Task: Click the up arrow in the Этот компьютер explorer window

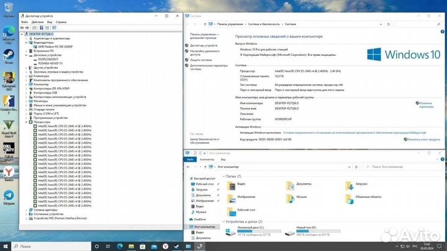Action: coord(205,167)
